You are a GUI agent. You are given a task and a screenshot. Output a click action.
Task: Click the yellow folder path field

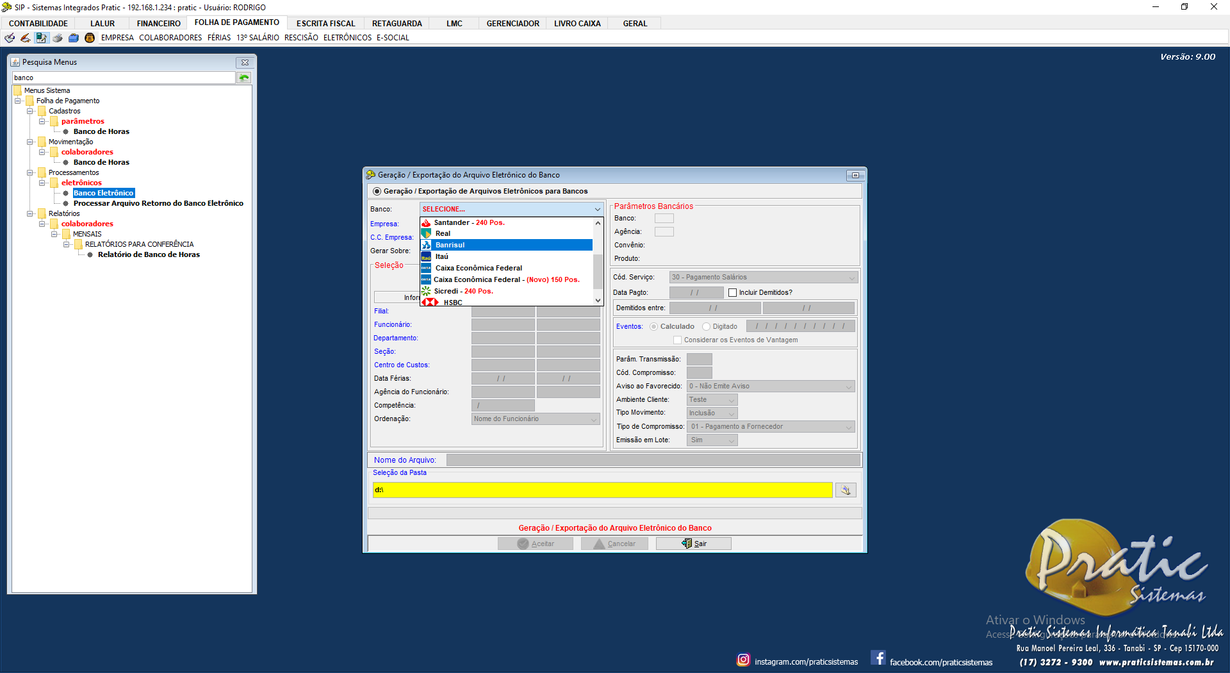tap(602, 490)
